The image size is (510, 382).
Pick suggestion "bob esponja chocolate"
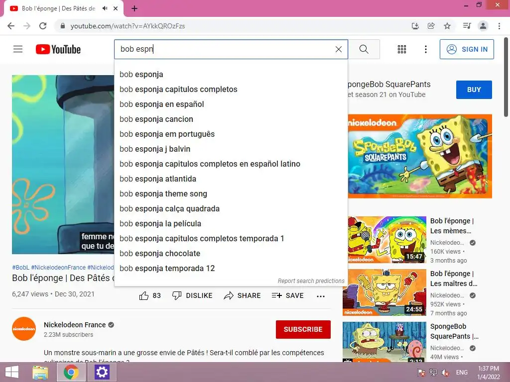[x=231, y=254]
